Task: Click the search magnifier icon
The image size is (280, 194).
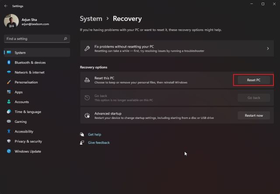Action: 66,38
